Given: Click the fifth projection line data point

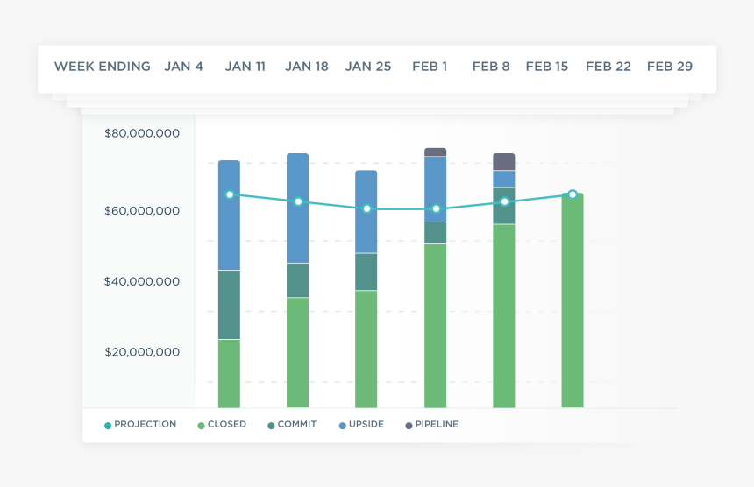Looking at the screenshot, I should click(504, 201).
